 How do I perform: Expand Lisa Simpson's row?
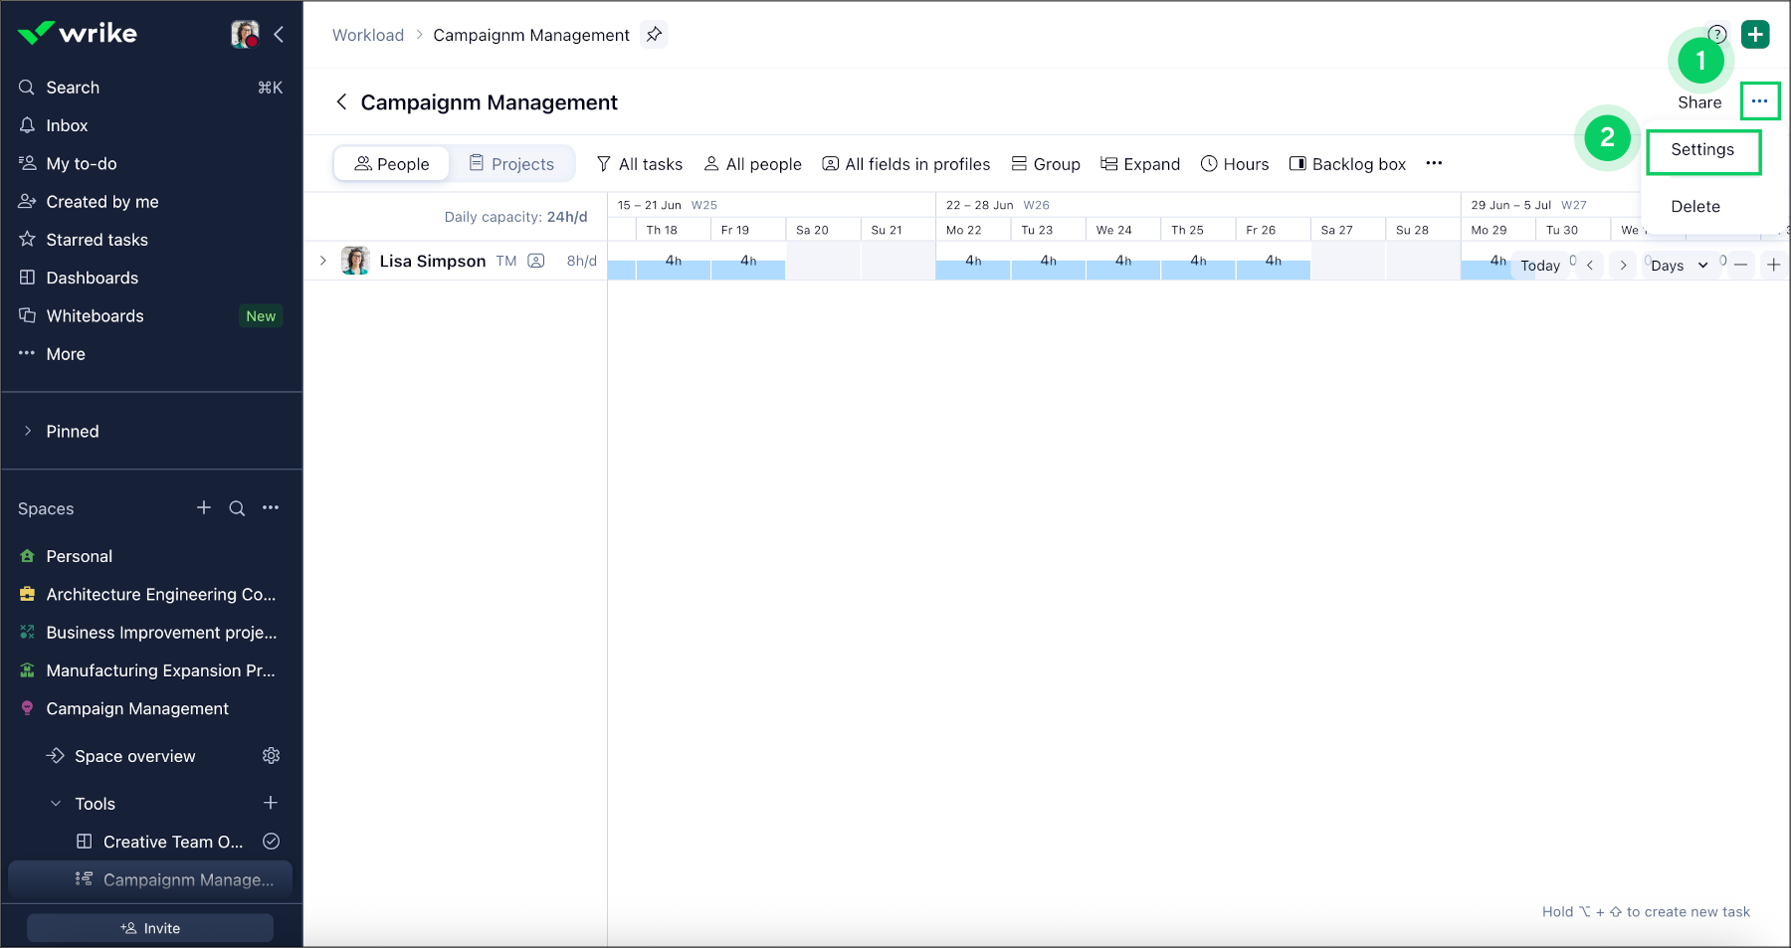pos(323,261)
